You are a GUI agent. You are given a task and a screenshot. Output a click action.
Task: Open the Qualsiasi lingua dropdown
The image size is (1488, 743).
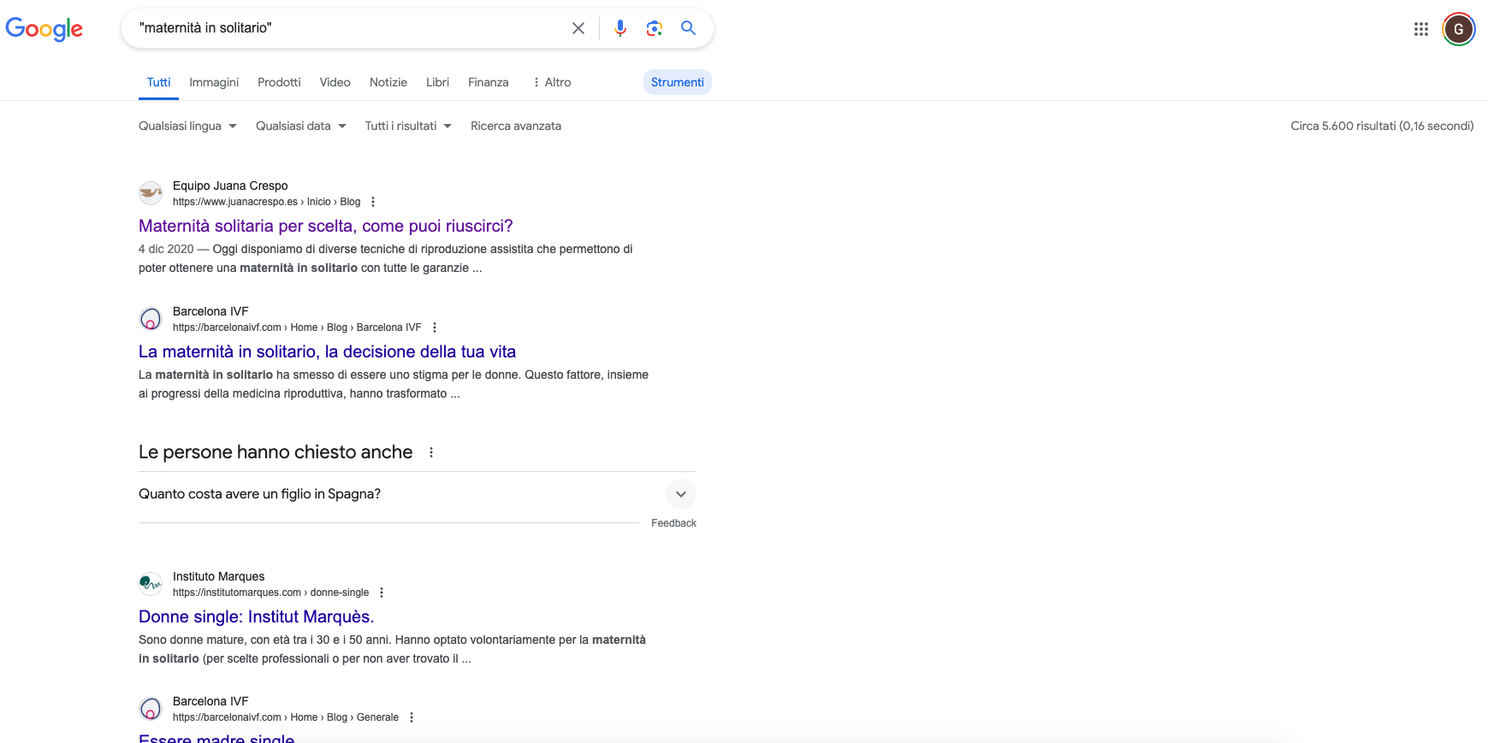187,126
